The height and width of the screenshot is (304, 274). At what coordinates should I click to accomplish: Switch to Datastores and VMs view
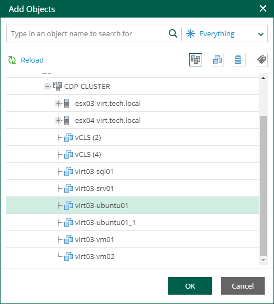coord(239,60)
